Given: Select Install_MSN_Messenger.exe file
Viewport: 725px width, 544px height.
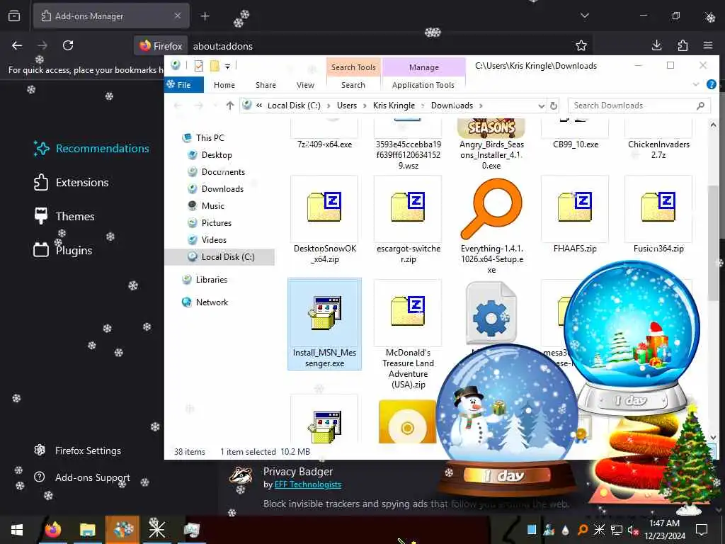Looking at the screenshot, I should pyautogui.click(x=324, y=324).
